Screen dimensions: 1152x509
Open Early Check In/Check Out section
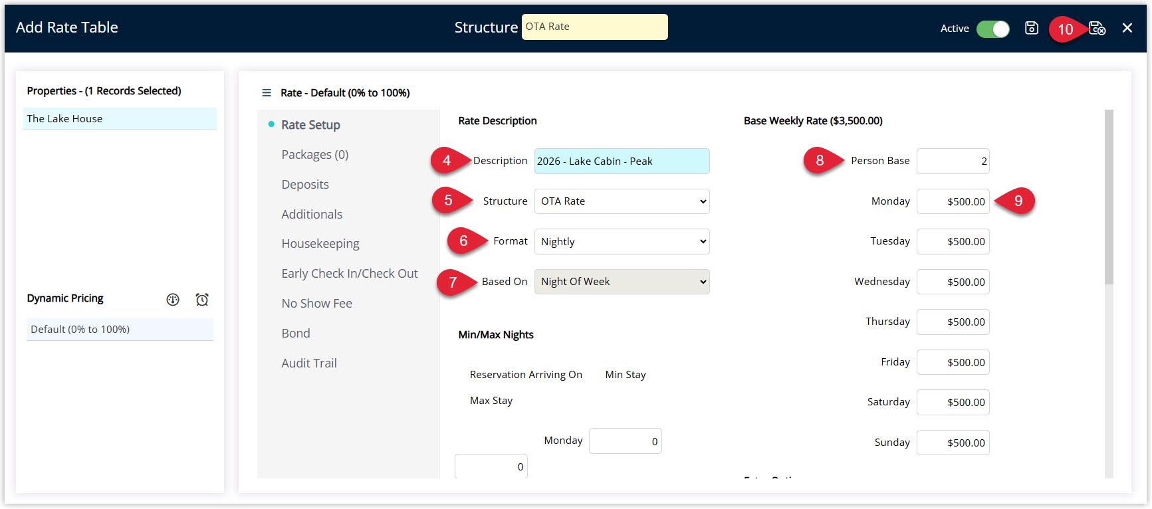click(350, 274)
